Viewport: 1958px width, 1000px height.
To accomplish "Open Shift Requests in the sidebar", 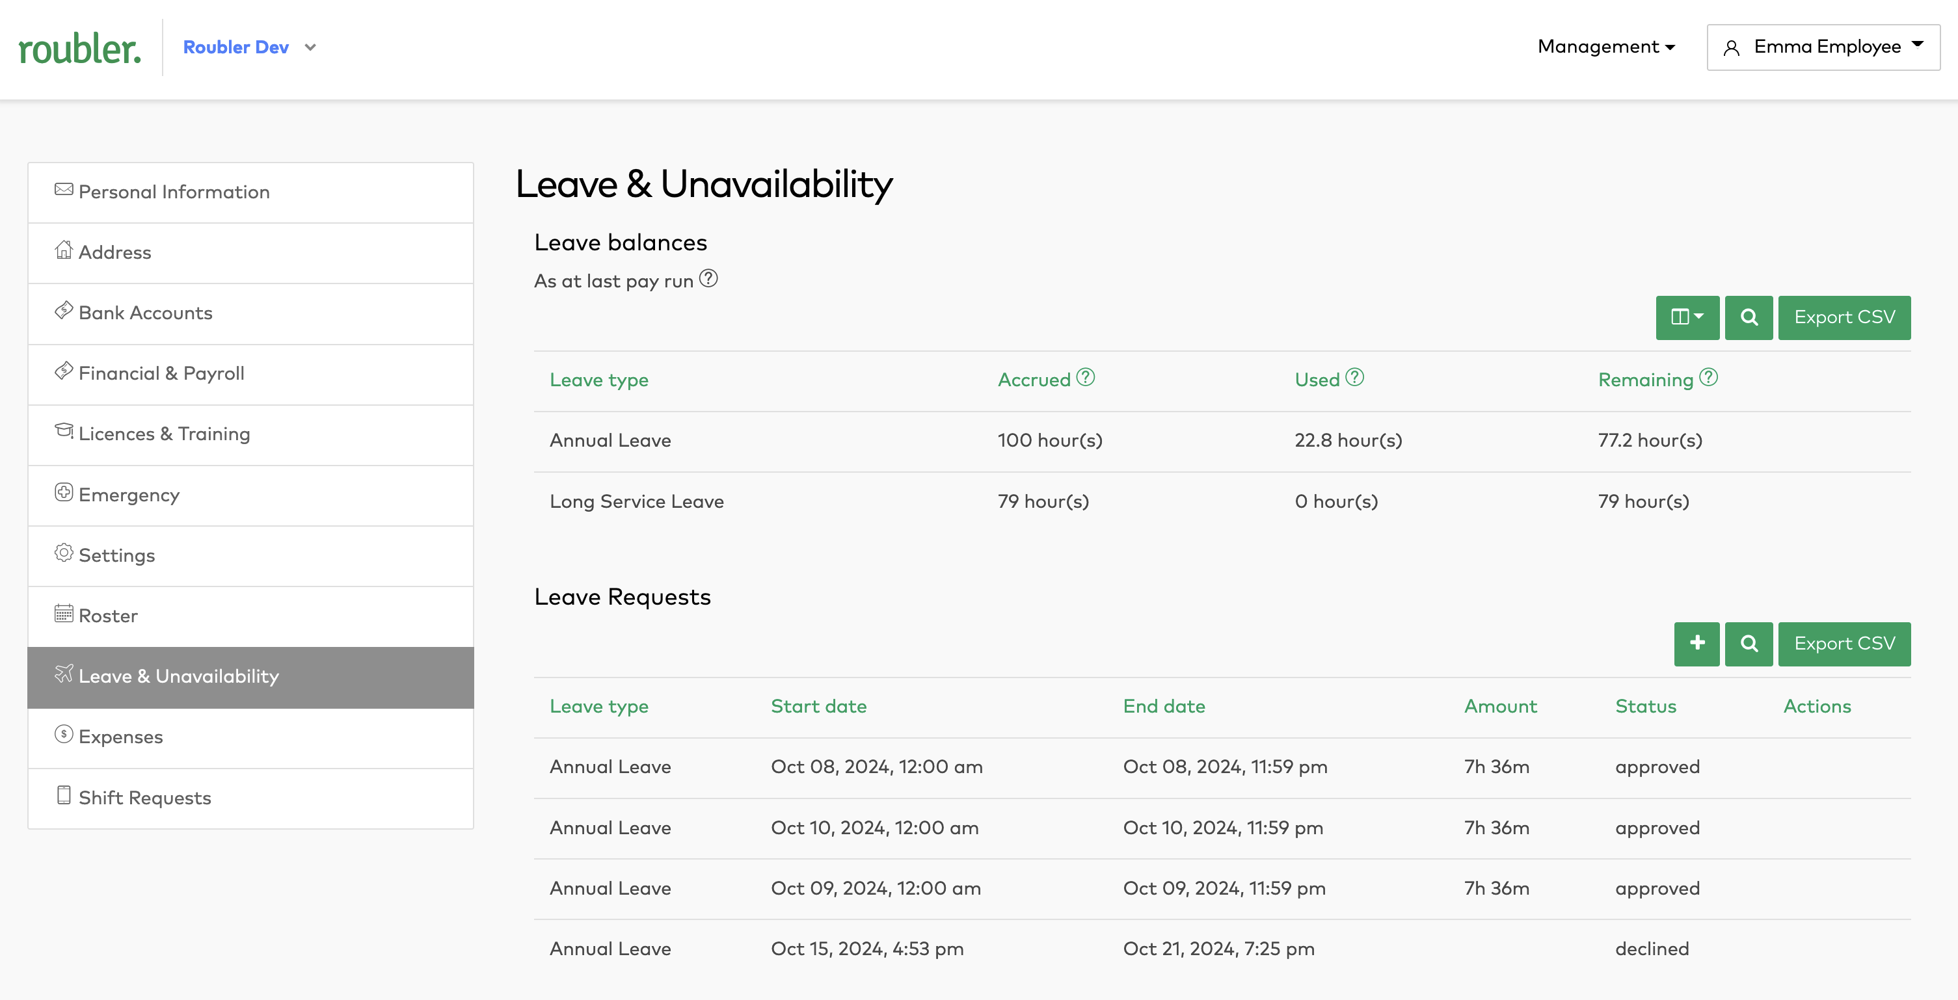I will (250, 798).
